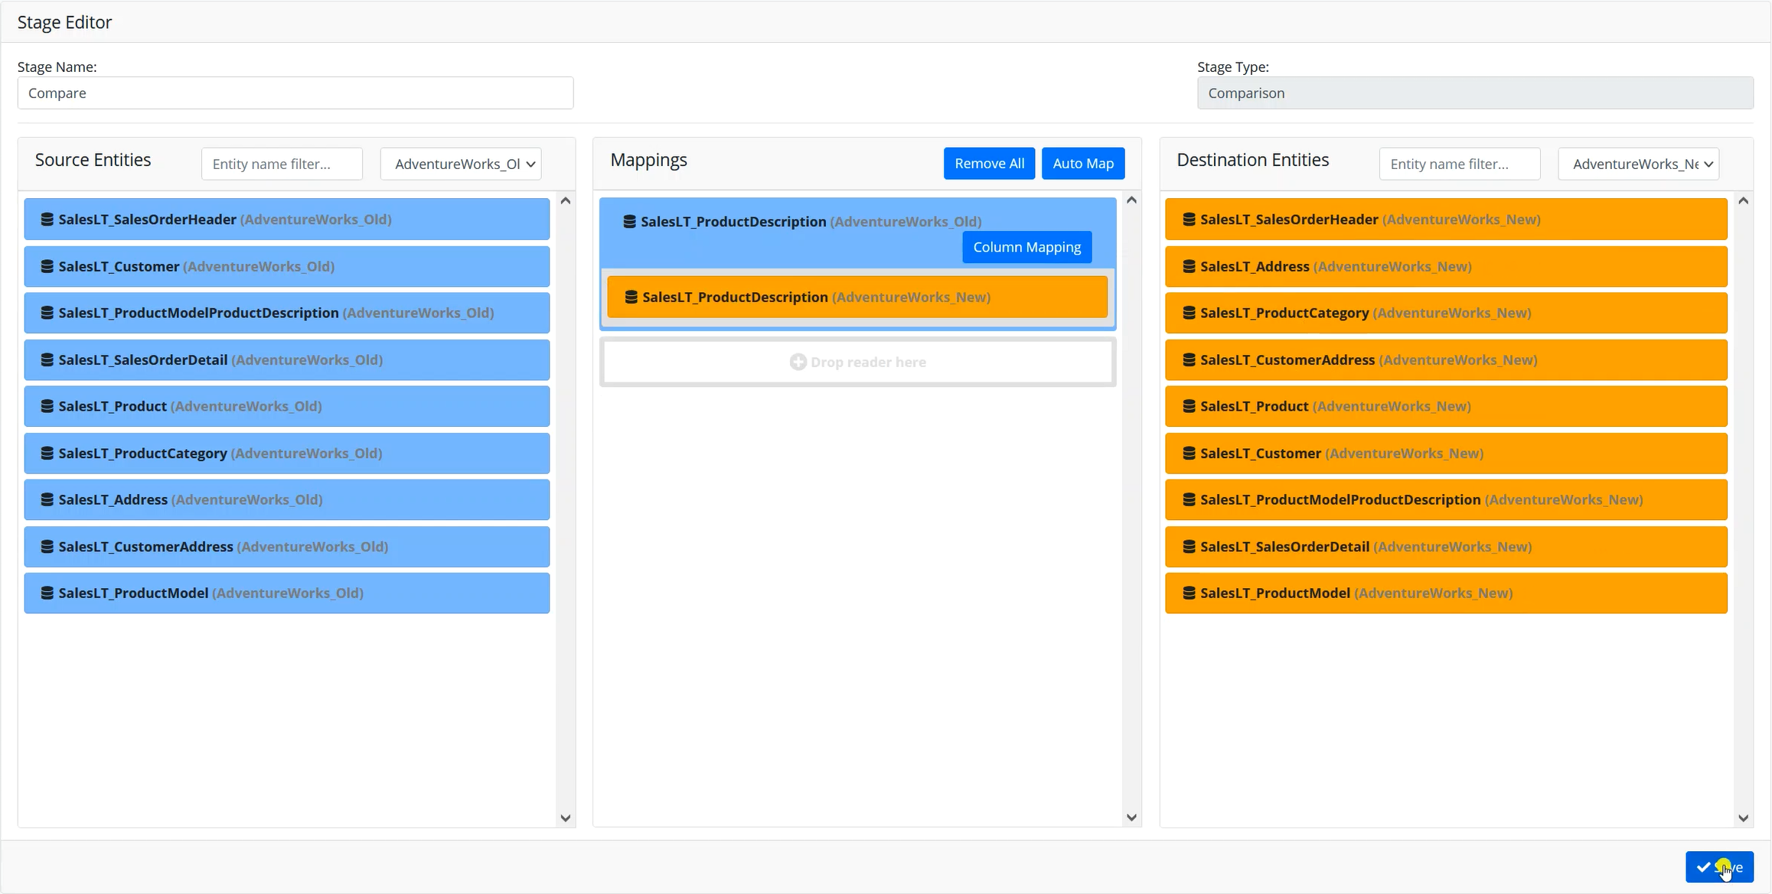Click database icon of destination SalesLT_ProductModelProductDescription

(1189, 499)
